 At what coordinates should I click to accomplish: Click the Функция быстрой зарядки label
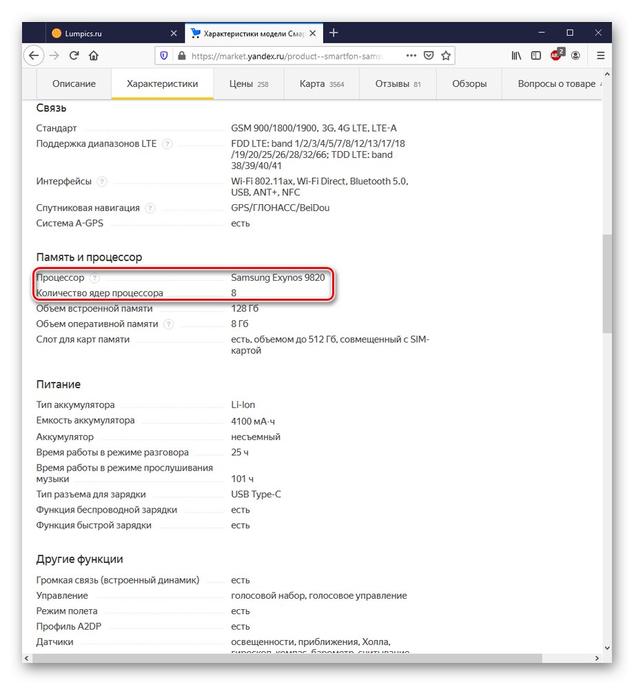click(x=94, y=526)
